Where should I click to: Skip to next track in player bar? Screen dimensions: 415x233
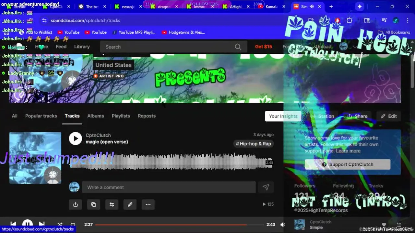click(x=42, y=224)
